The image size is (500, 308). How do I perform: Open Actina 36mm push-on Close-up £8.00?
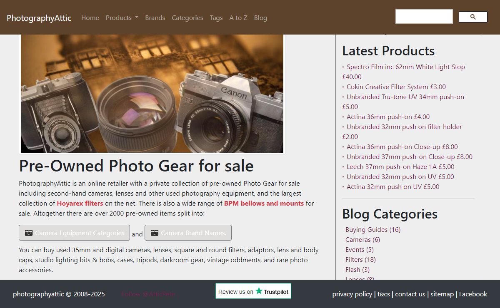click(x=402, y=147)
